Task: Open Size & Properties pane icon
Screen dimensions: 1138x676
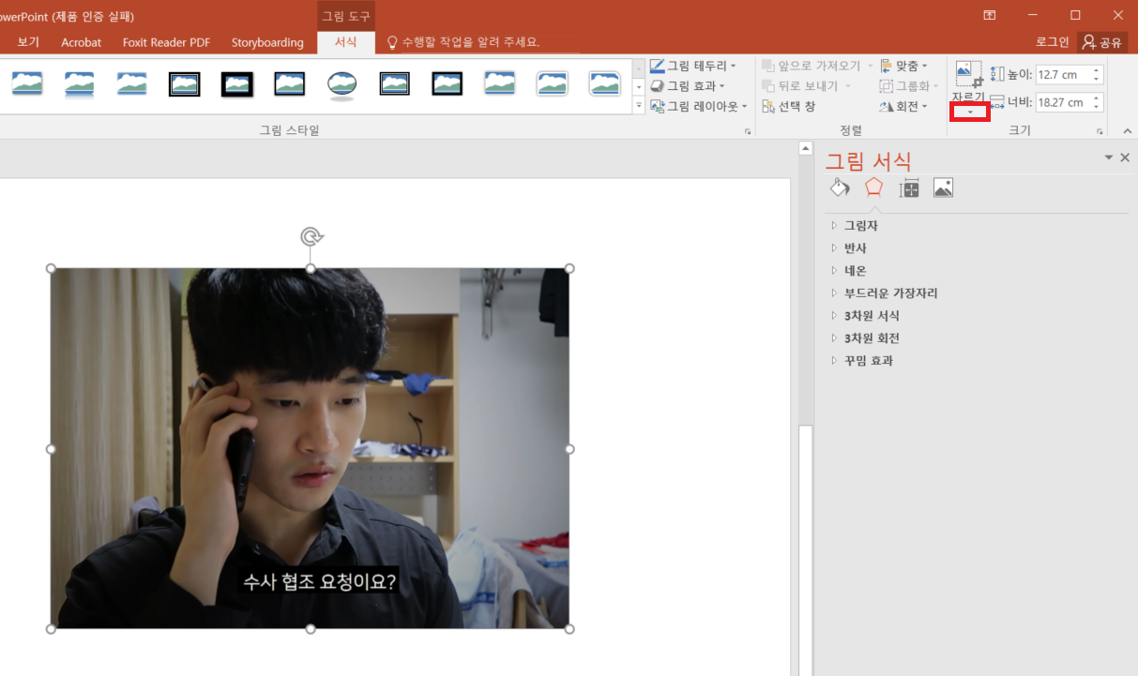Action: coord(908,188)
